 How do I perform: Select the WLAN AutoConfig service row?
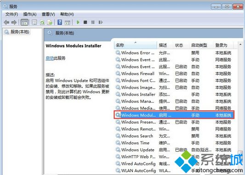174,170
